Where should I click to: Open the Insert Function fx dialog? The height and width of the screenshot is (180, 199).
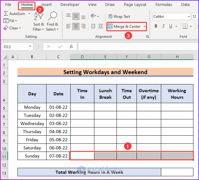pos(71,47)
